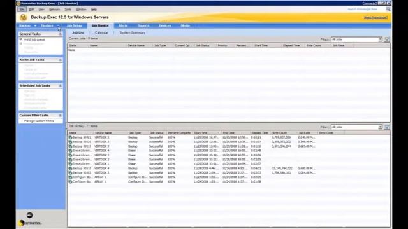Switch to the Media tab
The height and width of the screenshot is (229, 408).
point(186,25)
